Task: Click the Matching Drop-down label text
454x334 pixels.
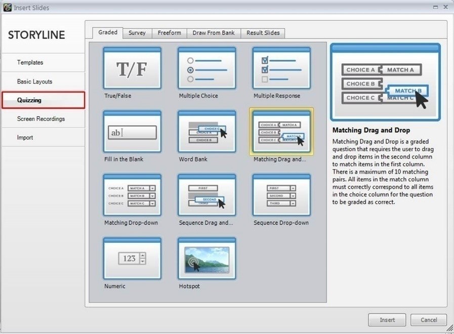Action: (131, 223)
